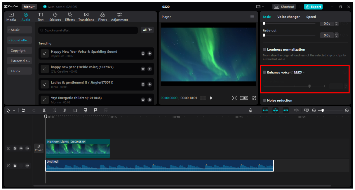
Task: Play the video in the Player
Action: (211, 98)
